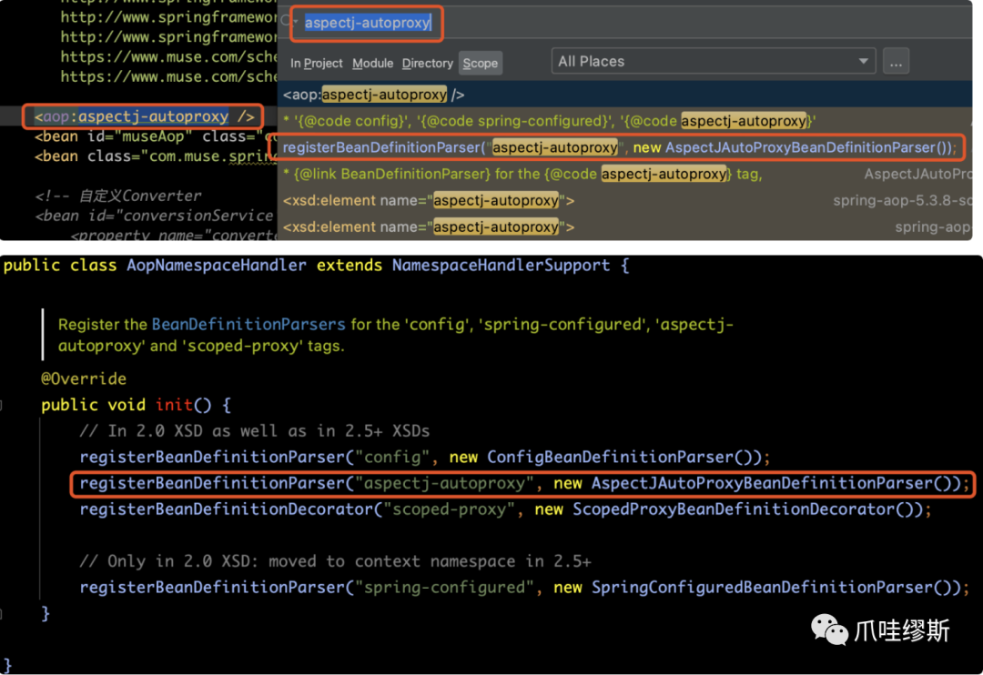Follow the BeanDefinitionParsers doc link
Screen dimensions: 983x675
coord(248,325)
